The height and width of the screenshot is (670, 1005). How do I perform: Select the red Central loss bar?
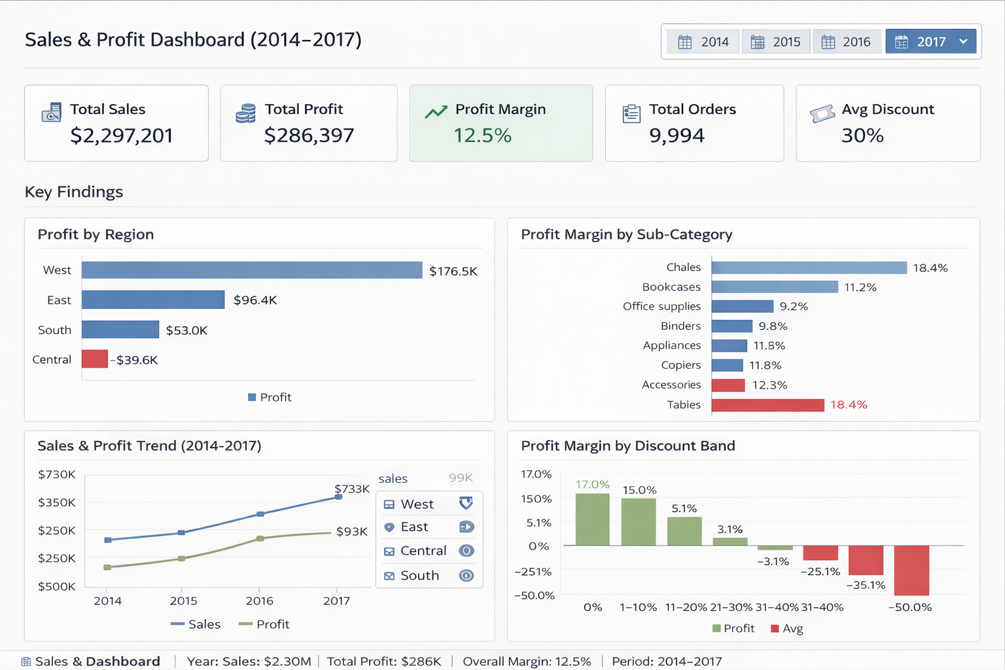95,359
